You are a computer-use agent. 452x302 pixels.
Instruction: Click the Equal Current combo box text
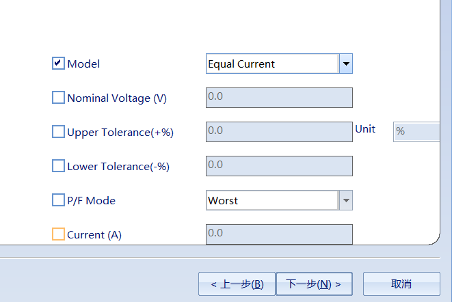271,64
